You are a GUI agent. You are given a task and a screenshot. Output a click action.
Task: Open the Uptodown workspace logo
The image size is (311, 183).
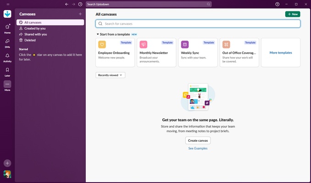(7, 14)
